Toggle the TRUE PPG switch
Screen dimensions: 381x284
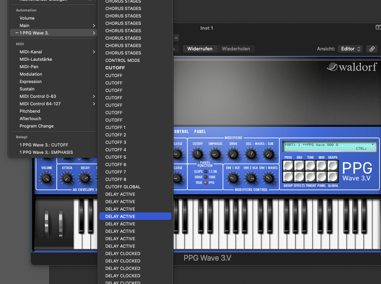coord(206,183)
